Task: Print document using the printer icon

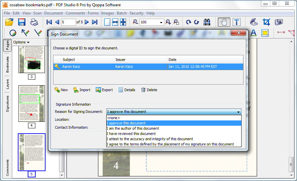Action: (34, 22)
